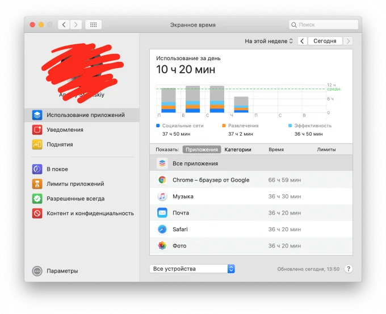Select the 'Все приложения' row
The width and height of the screenshot is (386, 314).
click(x=251, y=164)
